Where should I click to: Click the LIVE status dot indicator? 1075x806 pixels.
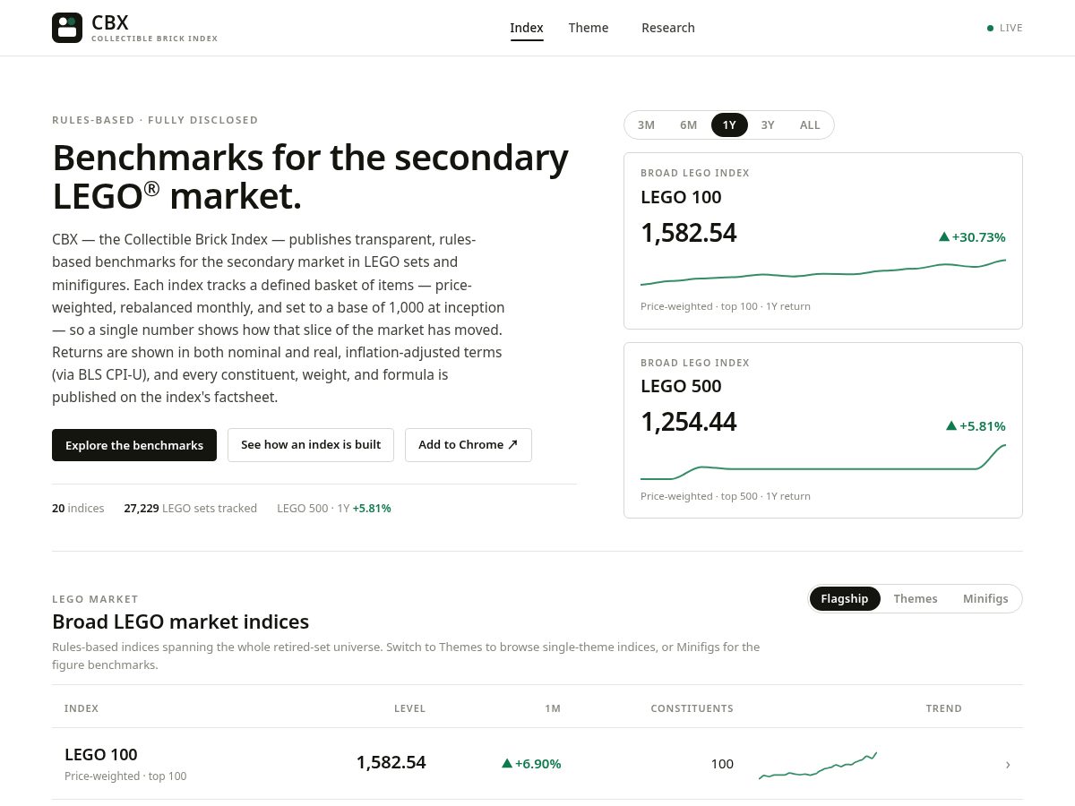[990, 28]
